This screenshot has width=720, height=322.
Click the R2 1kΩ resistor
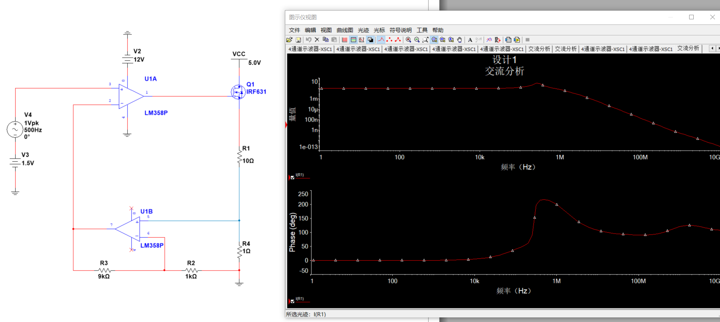coord(191,270)
